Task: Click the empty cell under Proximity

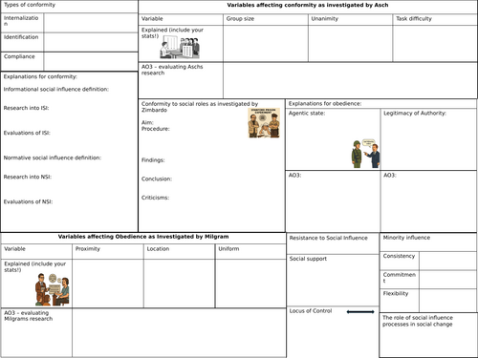Action: click(108, 284)
